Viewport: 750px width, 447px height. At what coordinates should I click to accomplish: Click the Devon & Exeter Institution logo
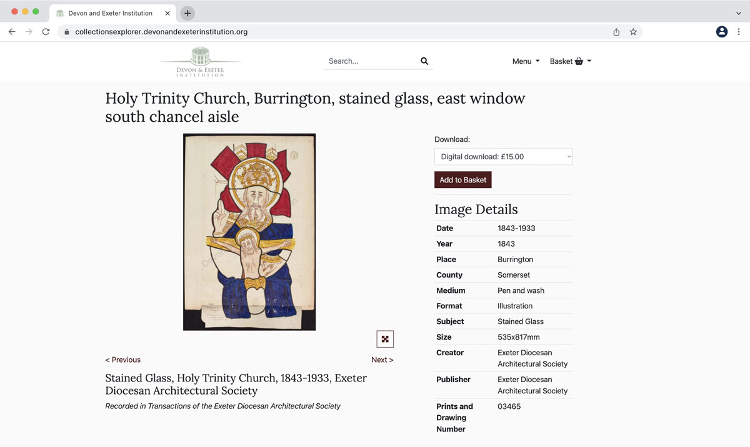(200, 61)
